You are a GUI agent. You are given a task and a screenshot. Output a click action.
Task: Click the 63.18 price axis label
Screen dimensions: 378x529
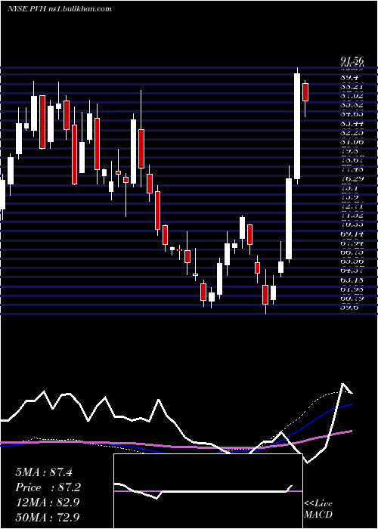(x=352, y=280)
